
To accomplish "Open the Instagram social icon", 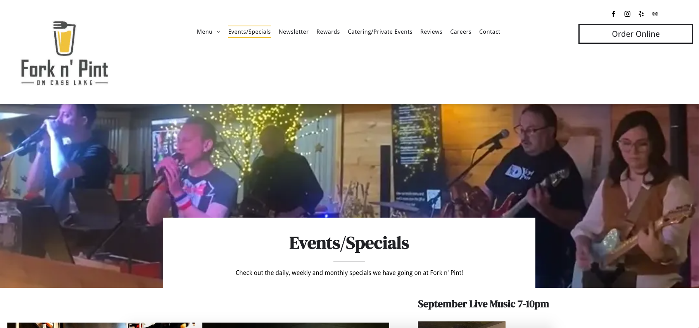I will pos(627,14).
